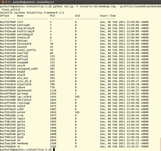Viewport: 161px width, 151px height.
Task: Select the kseriod process name
Action: tap(23, 53)
